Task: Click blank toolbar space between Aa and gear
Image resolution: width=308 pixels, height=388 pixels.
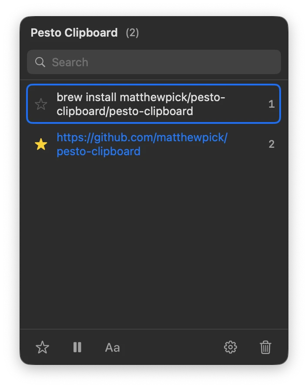Action: pos(172,347)
